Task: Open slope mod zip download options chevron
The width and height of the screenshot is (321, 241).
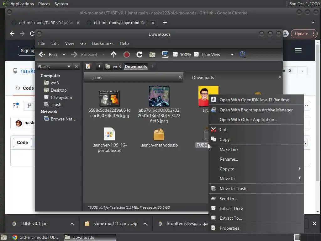Action: coord(145,224)
